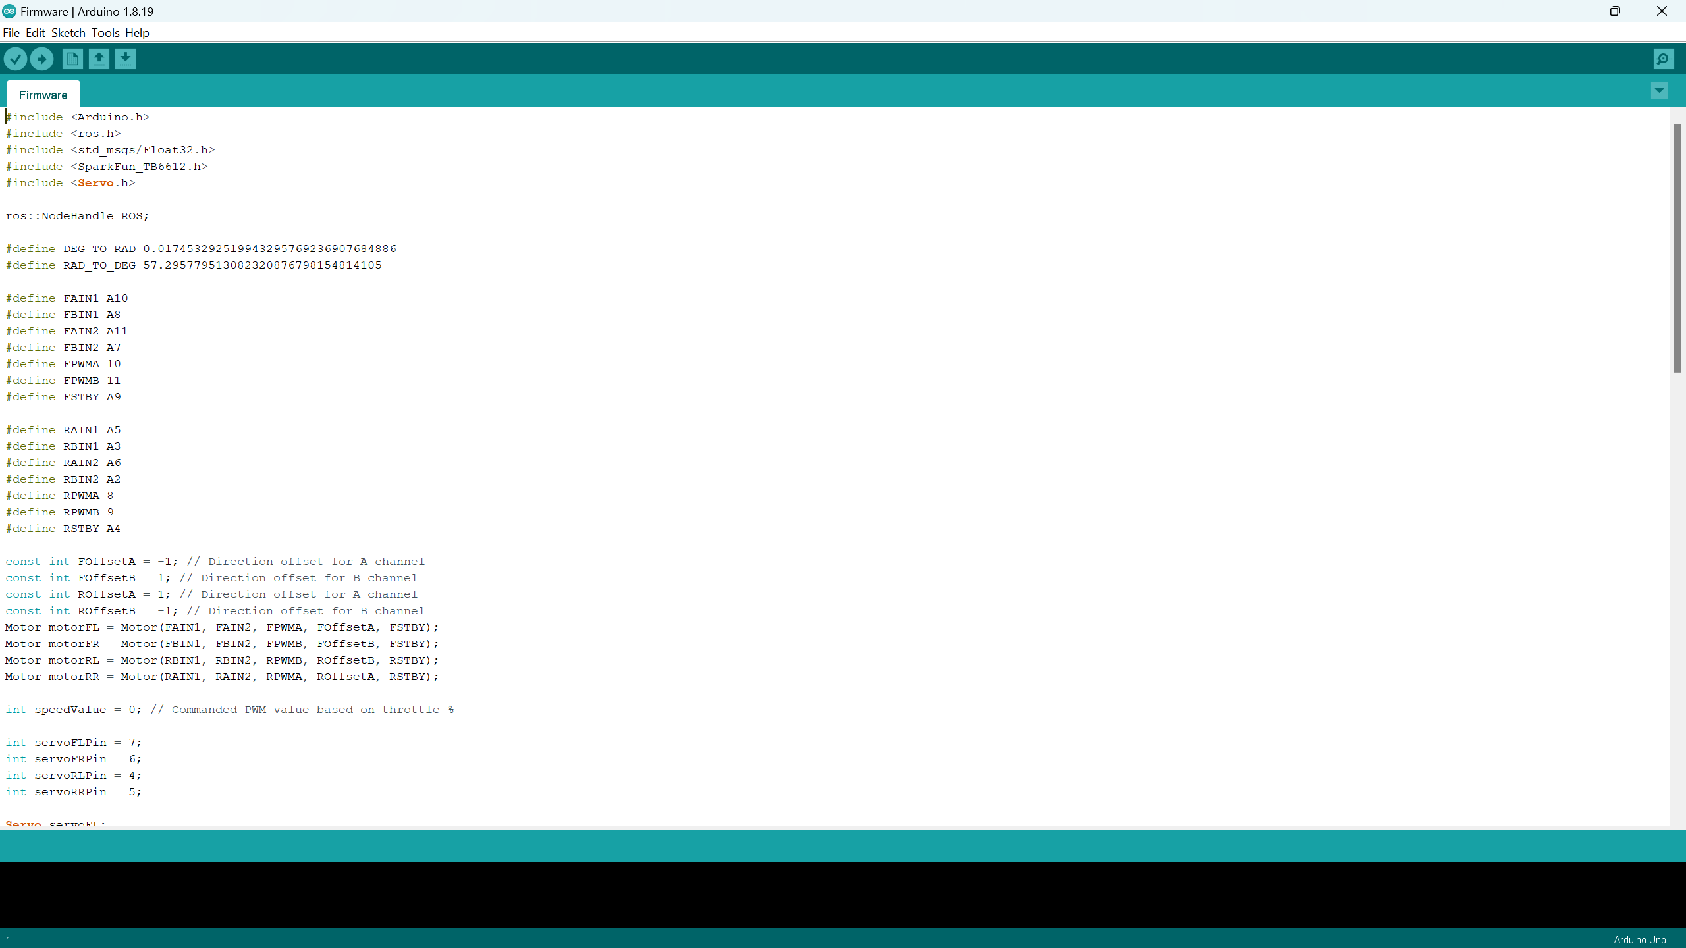Place cursor on ros::NodeHandle ROS line

[78, 216]
